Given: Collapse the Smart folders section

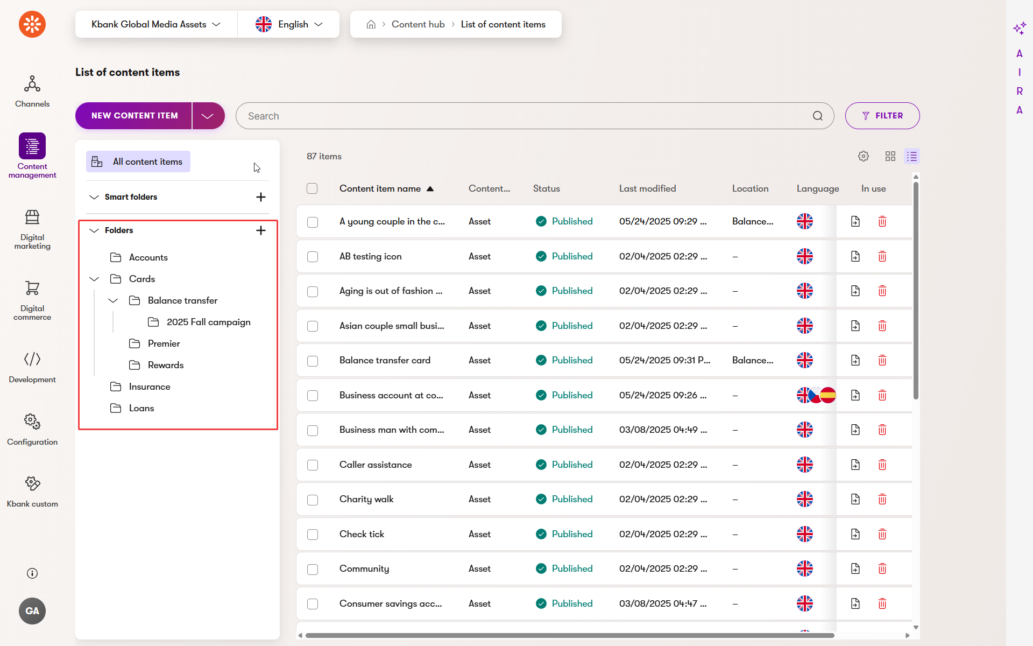Looking at the screenshot, I should click(x=94, y=197).
